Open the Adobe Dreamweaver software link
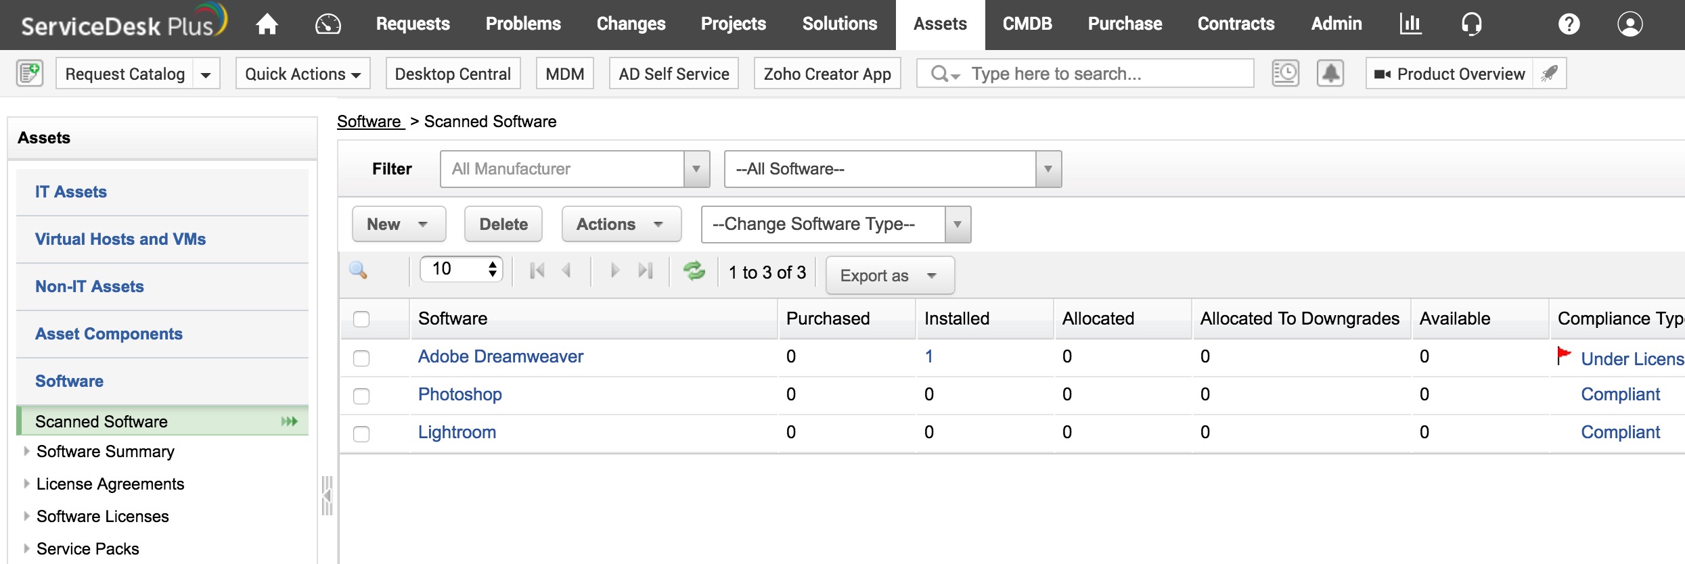Viewport: 1685px width, 564px height. tap(500, 356)
